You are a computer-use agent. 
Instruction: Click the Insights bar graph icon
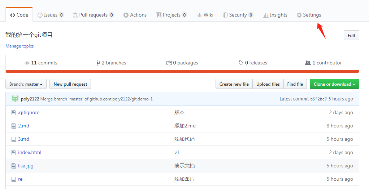pos(265,15)
